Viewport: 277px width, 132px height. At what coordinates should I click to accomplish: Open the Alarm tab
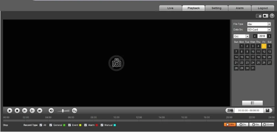point(240,8)
